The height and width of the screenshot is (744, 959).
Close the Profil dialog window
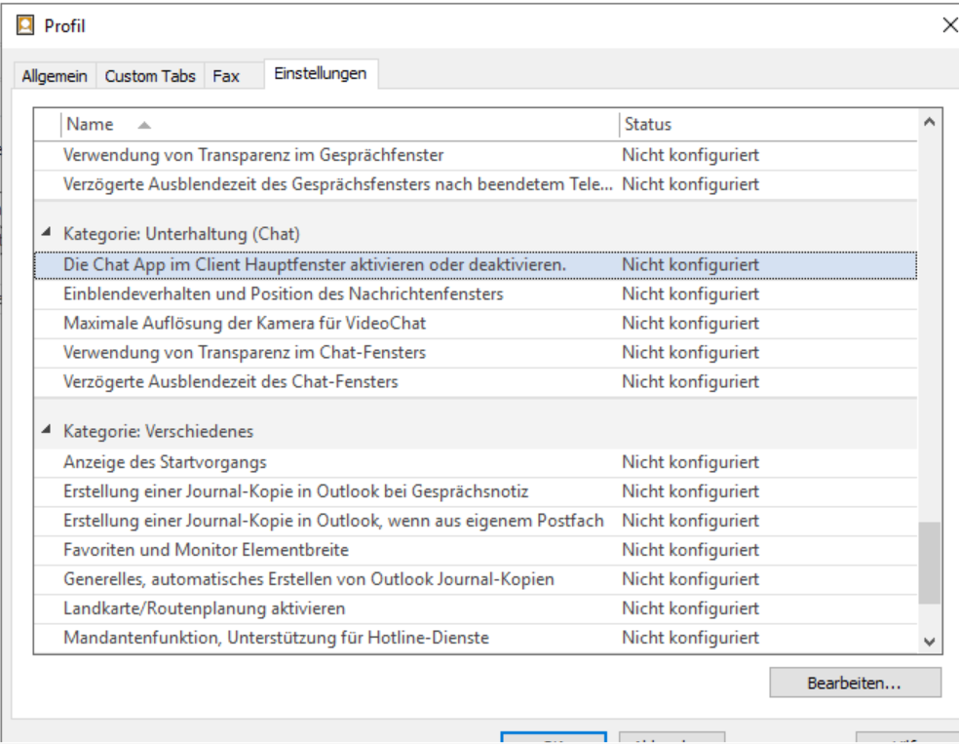pos(949,26)
